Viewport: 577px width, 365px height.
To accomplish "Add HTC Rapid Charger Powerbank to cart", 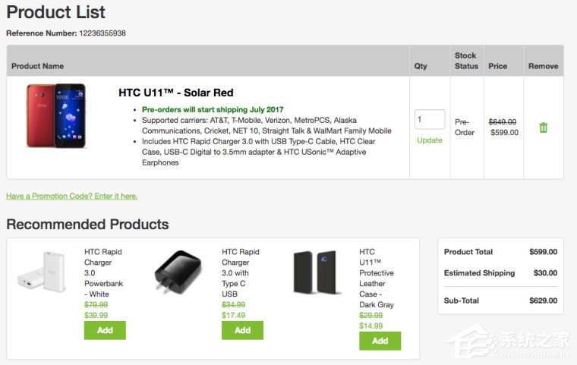I will coord(105,330).
